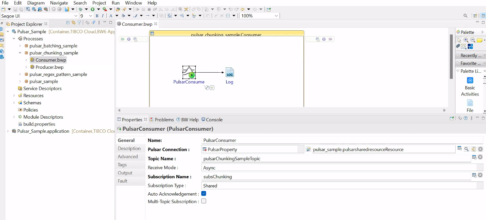Open the Diagram menu
The width and height of the screenshot is (486, 220).
(x=36, y=3)
